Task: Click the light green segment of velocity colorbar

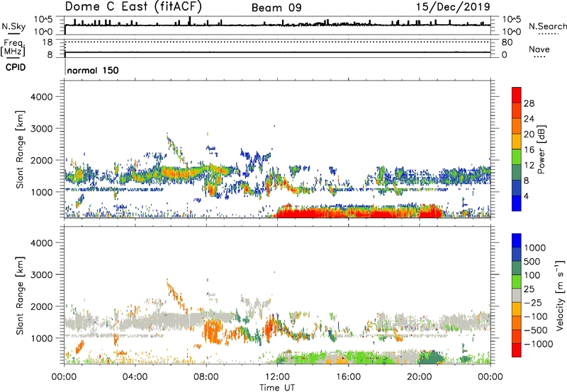Action: (517, 282)
